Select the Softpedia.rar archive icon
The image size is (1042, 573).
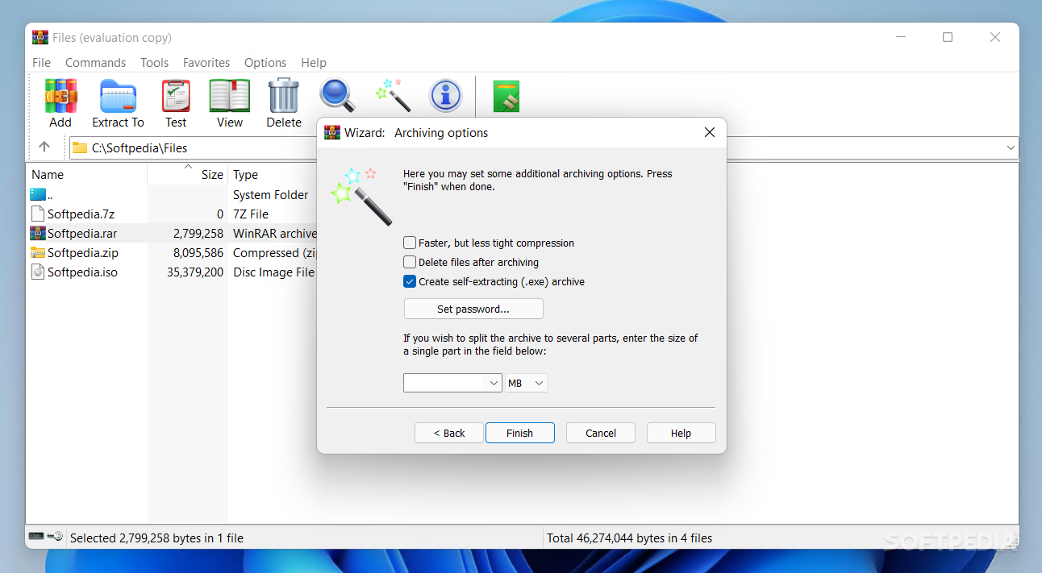click(x=38, y=233)
